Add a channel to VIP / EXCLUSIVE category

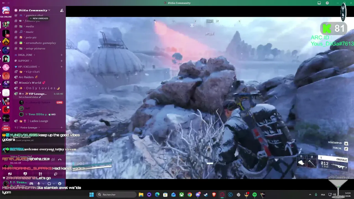[x=61, y=67]
